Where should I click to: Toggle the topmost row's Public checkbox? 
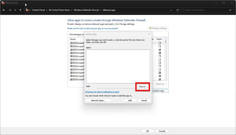coord(160,43)
